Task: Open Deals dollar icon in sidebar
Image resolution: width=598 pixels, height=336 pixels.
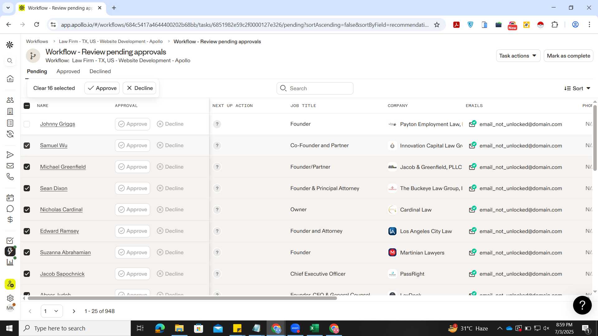Action: click(x=10, y=220)
